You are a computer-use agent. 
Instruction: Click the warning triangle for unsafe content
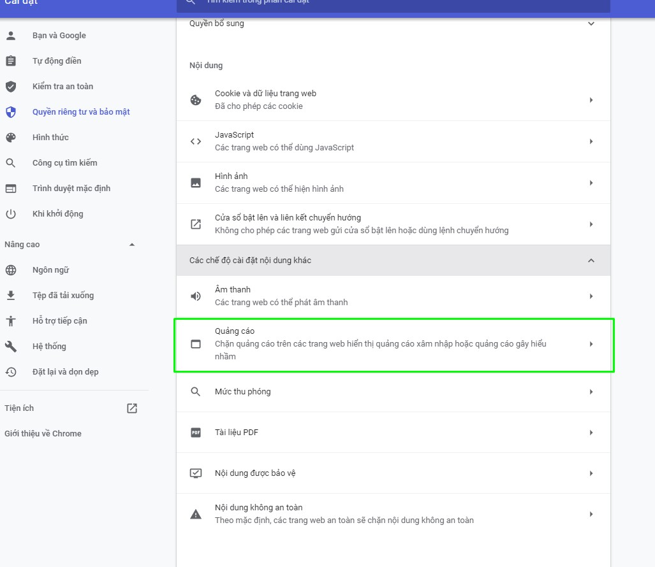(x=196, y=514)
